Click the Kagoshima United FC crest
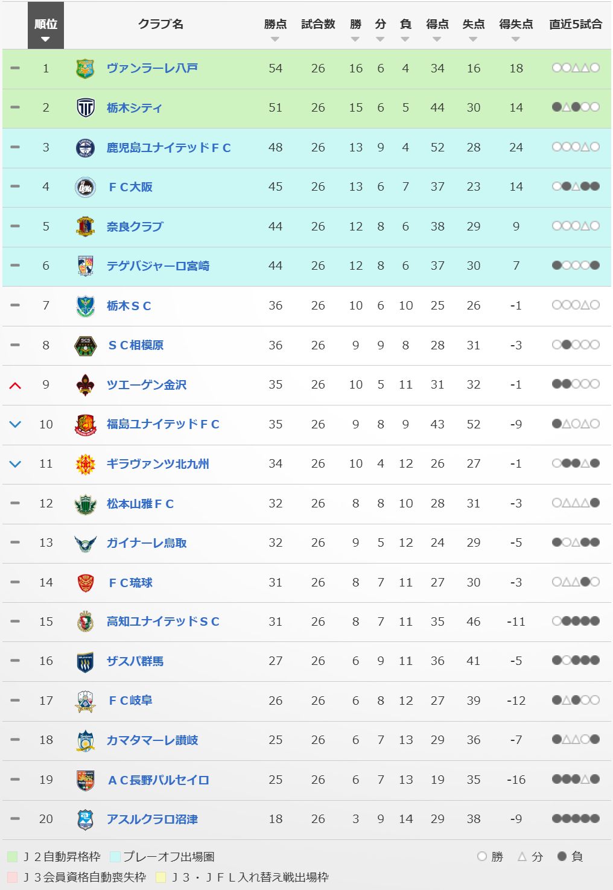The width and height of the screenshot is (613, 890). (x=85, y=148)
